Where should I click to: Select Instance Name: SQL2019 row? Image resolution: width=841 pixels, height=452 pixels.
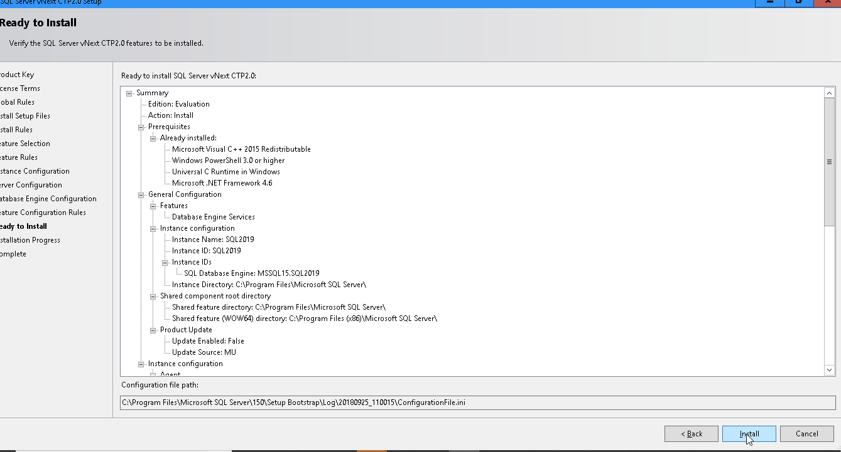[x=213, y=239]
